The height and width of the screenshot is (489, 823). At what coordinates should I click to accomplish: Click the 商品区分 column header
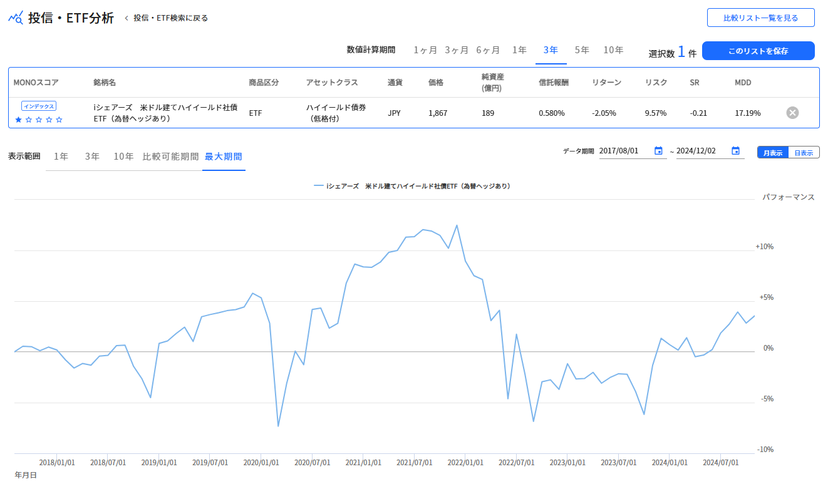(264, 82)
